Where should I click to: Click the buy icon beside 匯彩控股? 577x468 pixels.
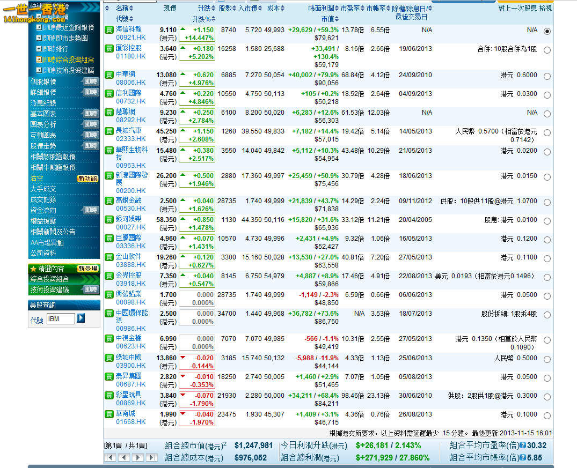pos(109,49)
